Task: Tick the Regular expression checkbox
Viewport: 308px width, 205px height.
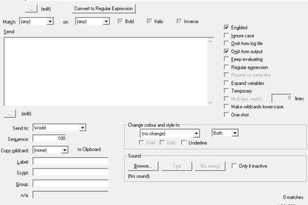Action: 226,67
